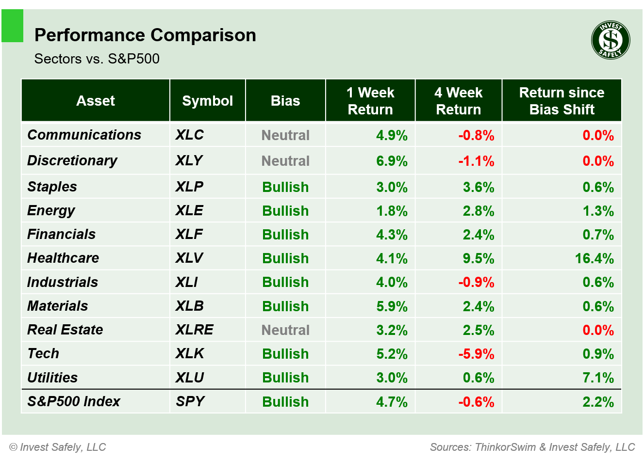Click the Energy Bullish bias cell
This screenshot has width=644, height=460.
[x=285, y=211]
